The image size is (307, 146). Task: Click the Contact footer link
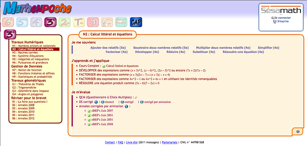point(110,142)
